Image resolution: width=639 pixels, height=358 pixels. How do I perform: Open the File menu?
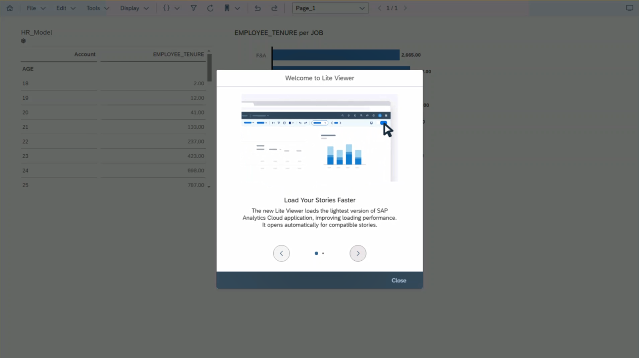(x=36, y=8)
